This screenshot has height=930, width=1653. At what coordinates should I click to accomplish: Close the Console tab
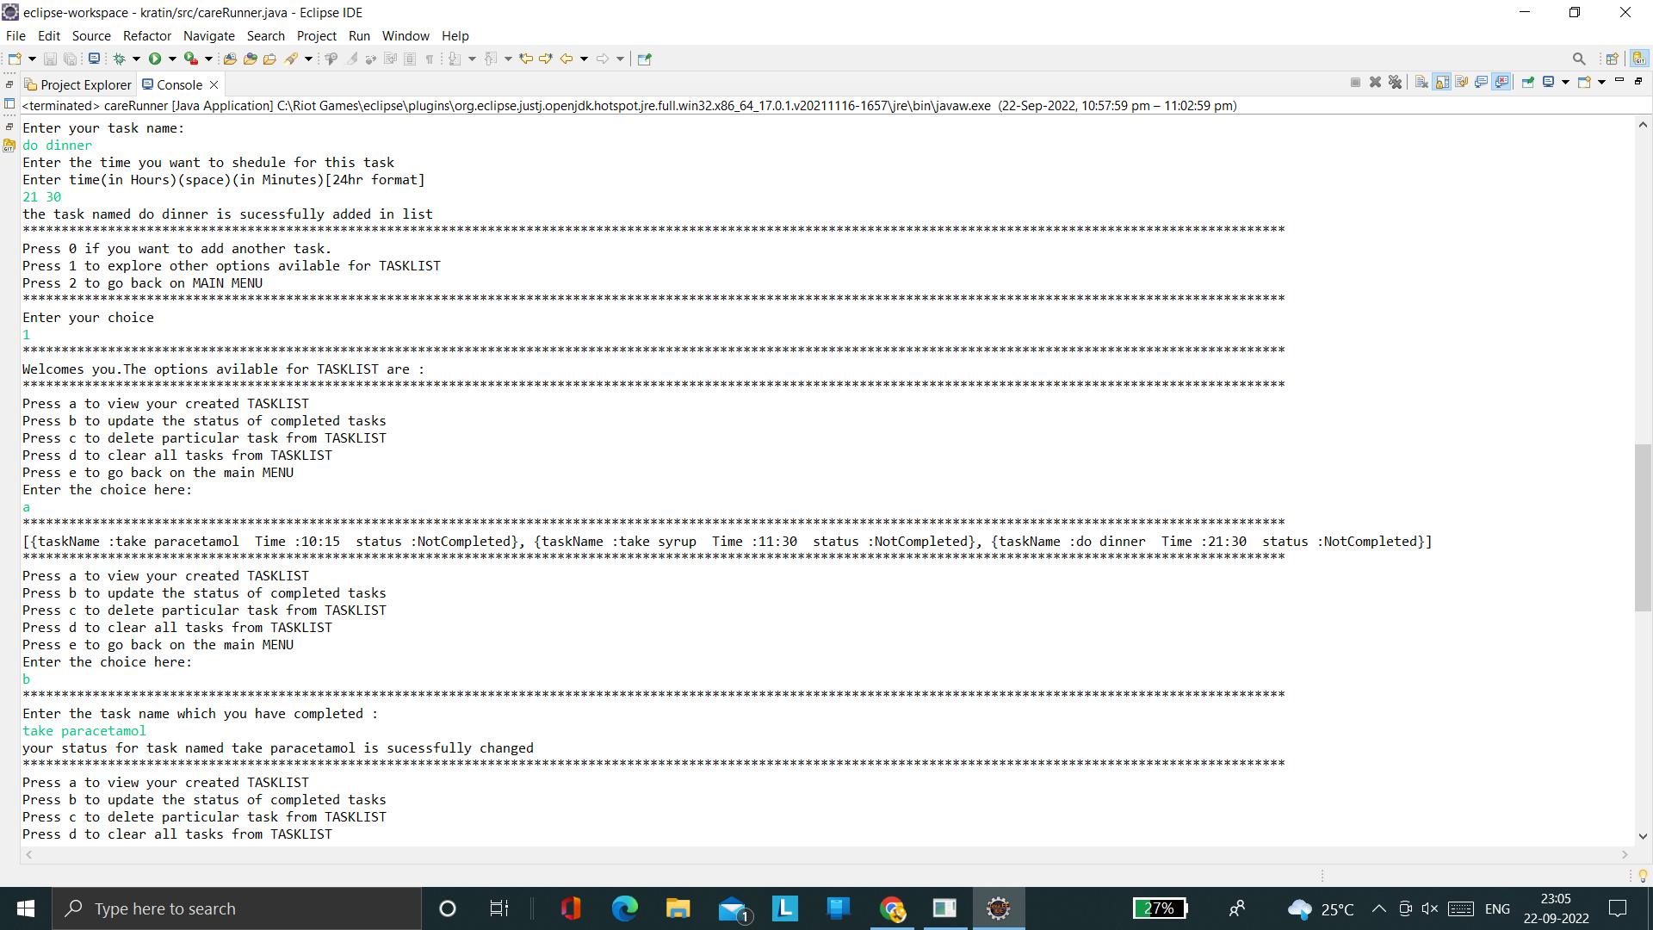(x=214, y=84)
